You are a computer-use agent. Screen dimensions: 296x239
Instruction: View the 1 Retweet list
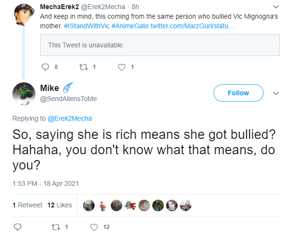coord(27,205)
